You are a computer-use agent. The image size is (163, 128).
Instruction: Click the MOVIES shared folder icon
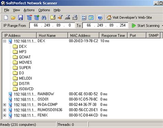[15, 62]
